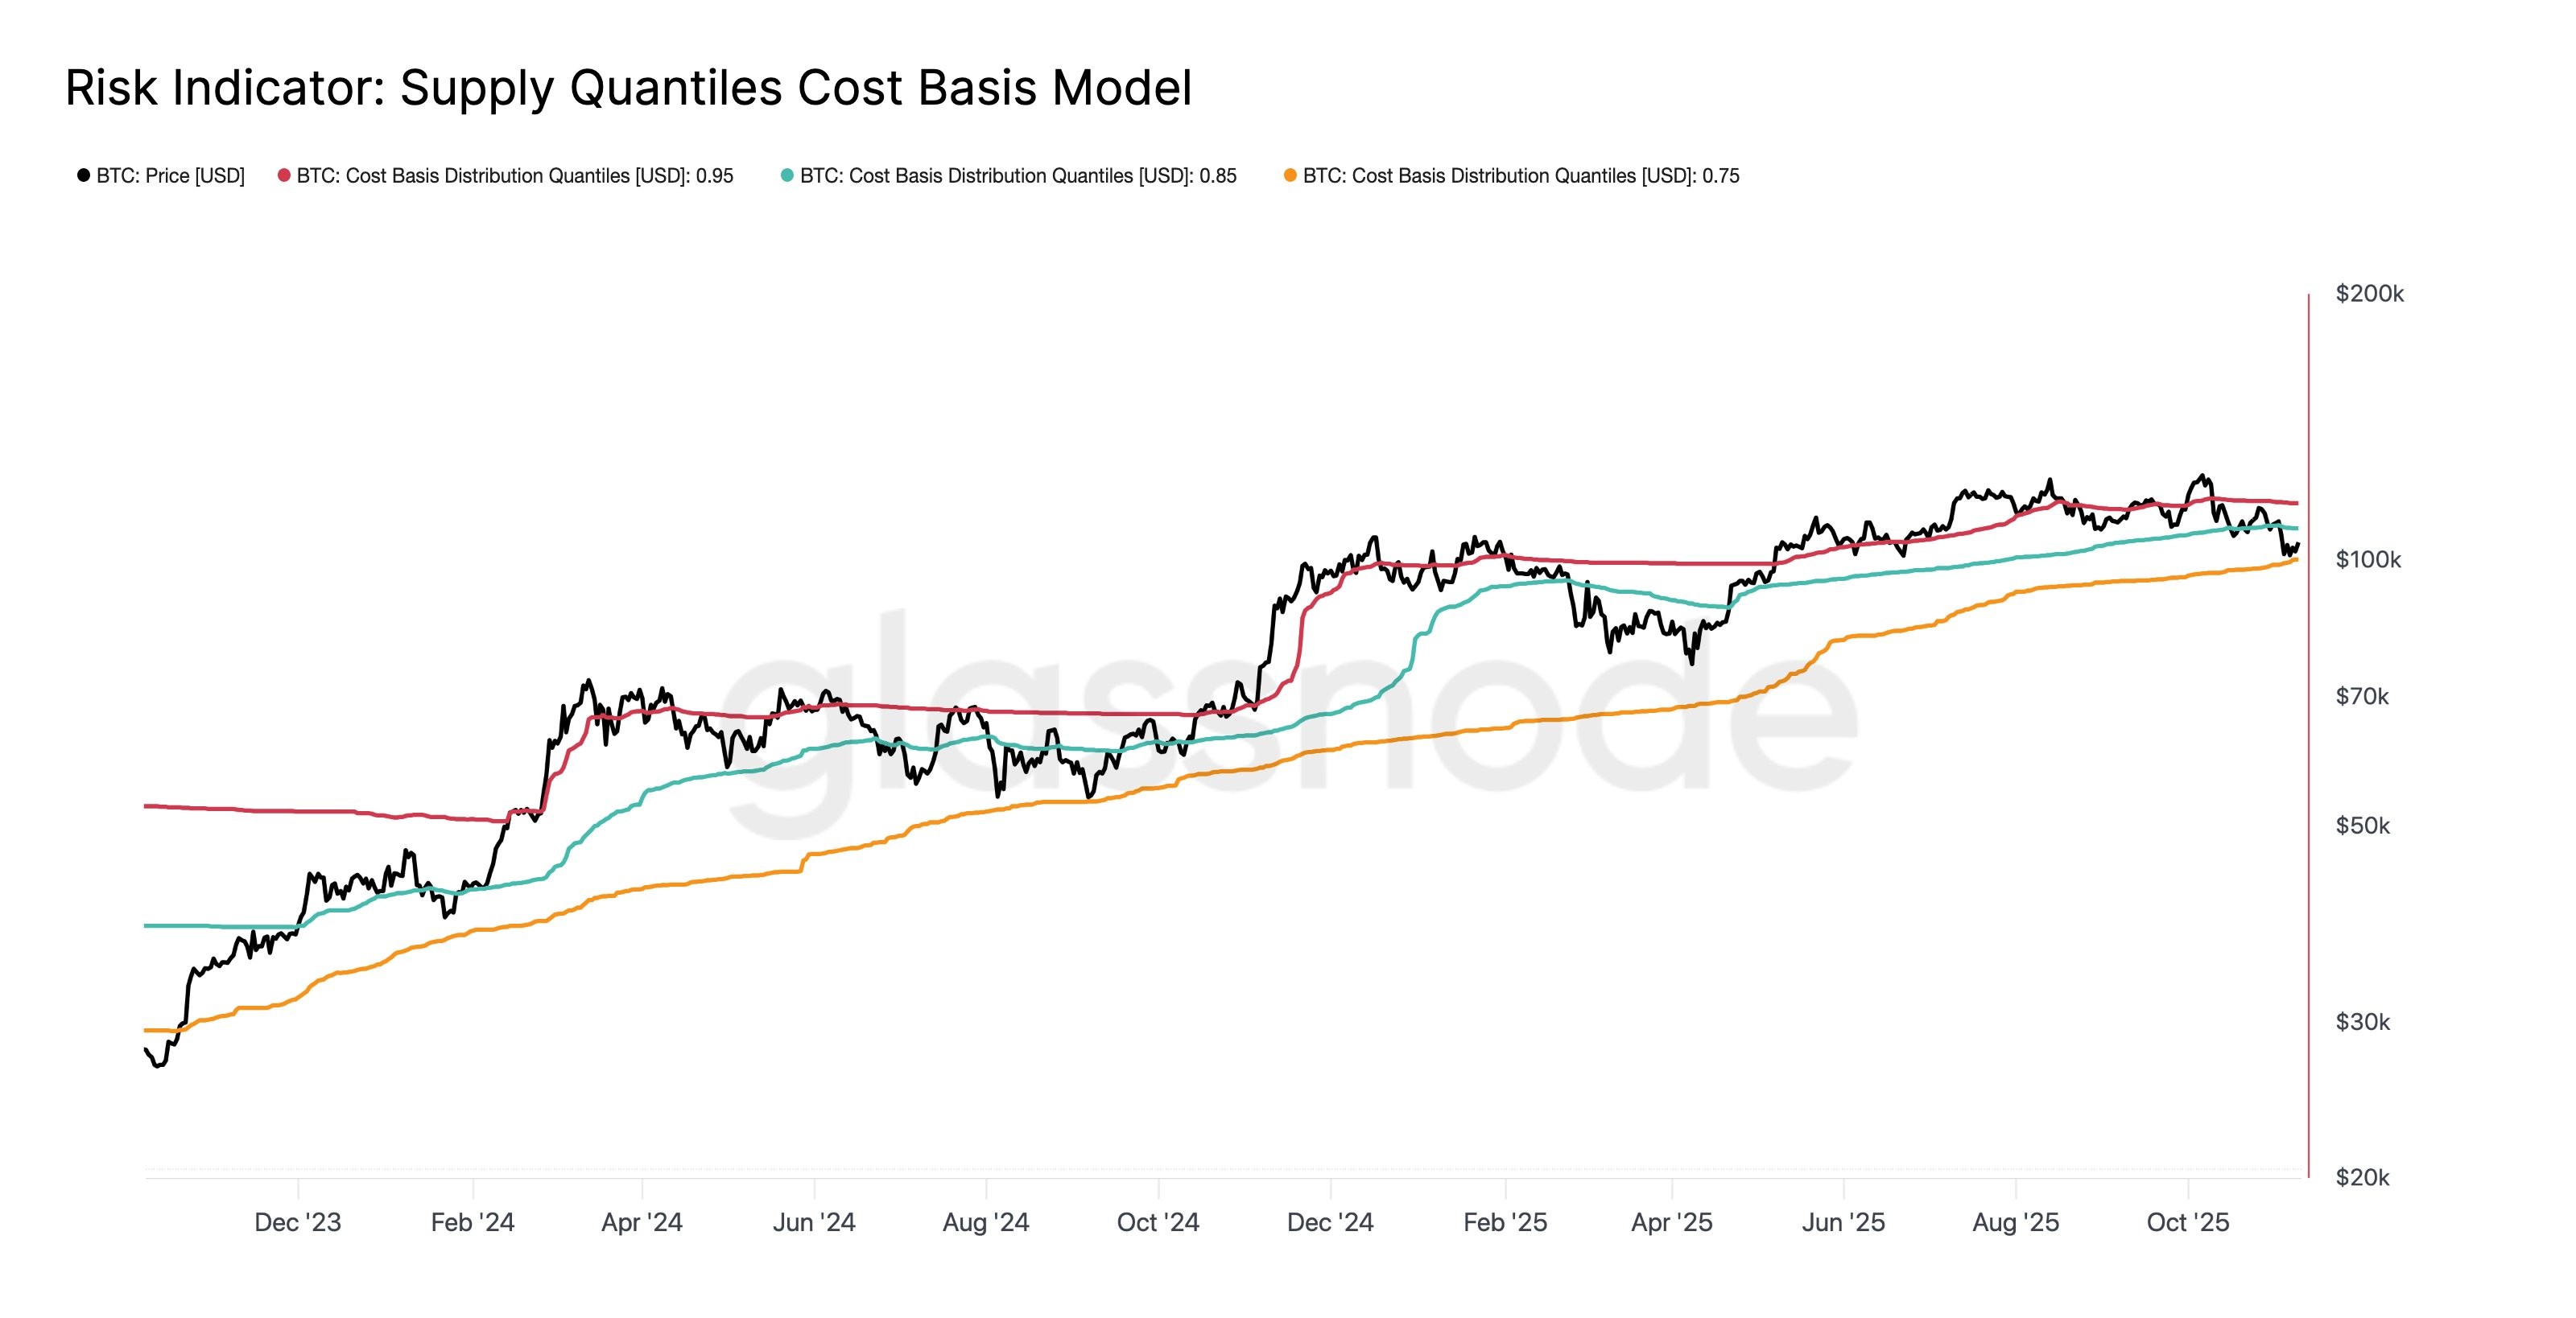Click the $50k y-axis label
The height and width of the screenshot is (1318, 2576).
[x=2363, y=826]
